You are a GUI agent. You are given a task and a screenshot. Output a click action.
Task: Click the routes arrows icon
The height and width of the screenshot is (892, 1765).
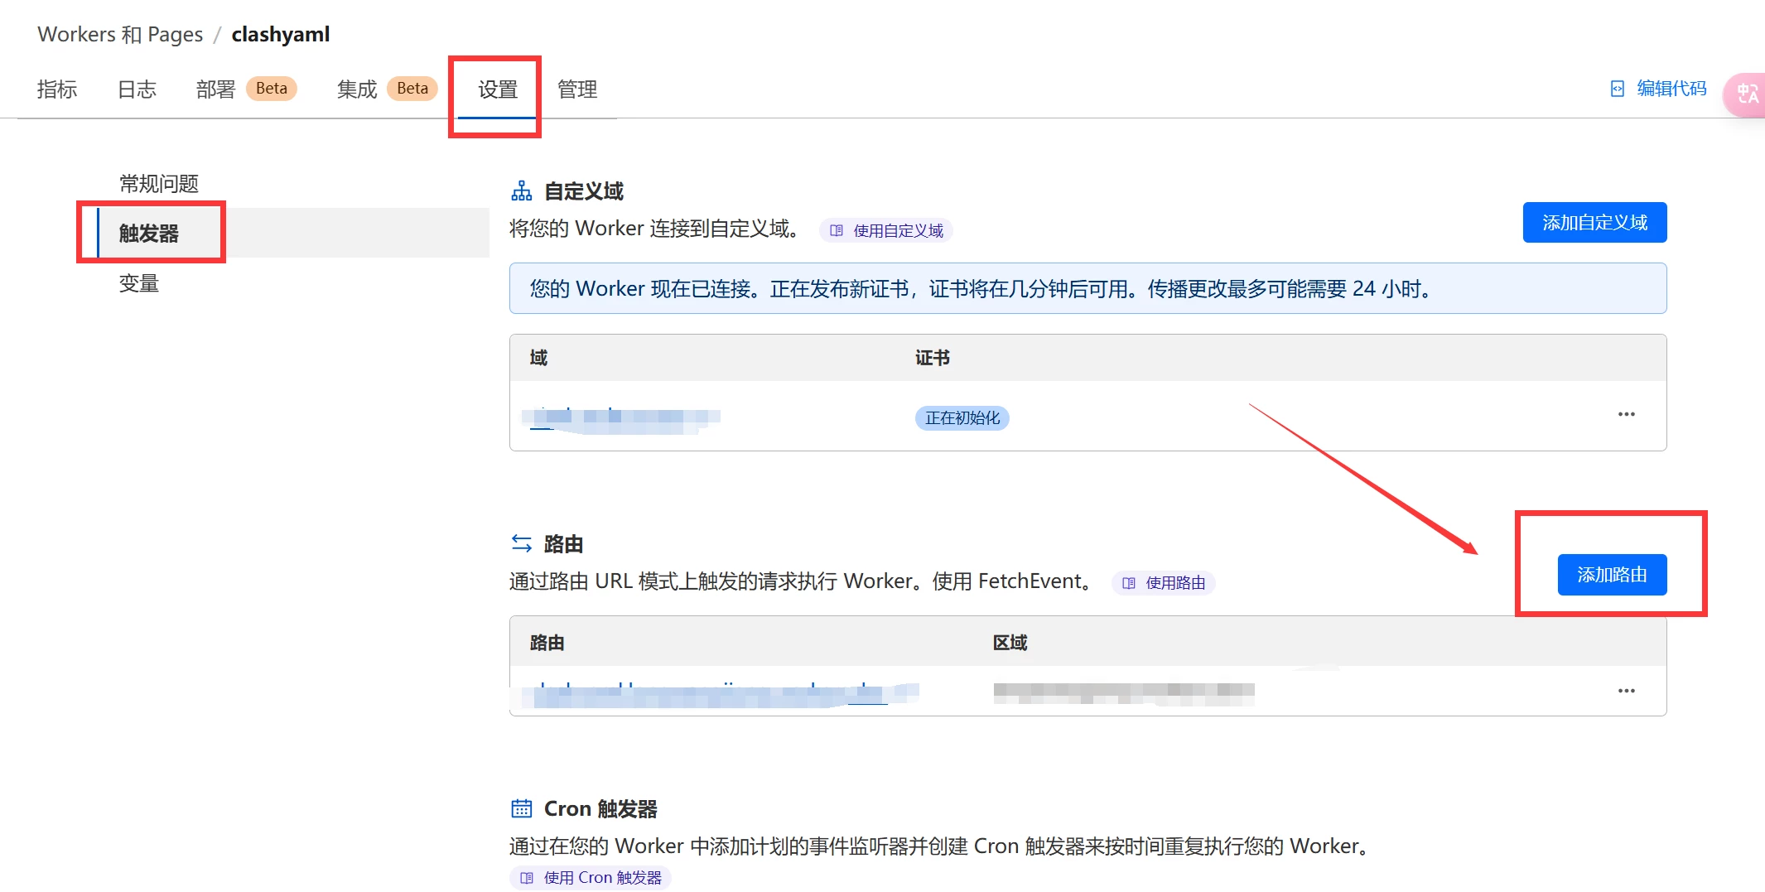click(x=522, y=543)
